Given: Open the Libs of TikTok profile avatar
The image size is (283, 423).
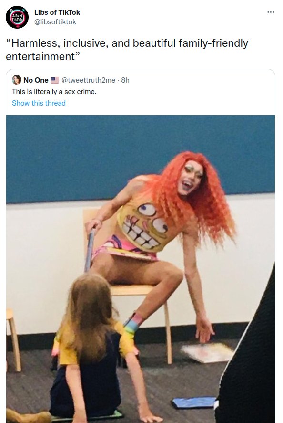Looking at the screenshot, I should tap(17, 17).
